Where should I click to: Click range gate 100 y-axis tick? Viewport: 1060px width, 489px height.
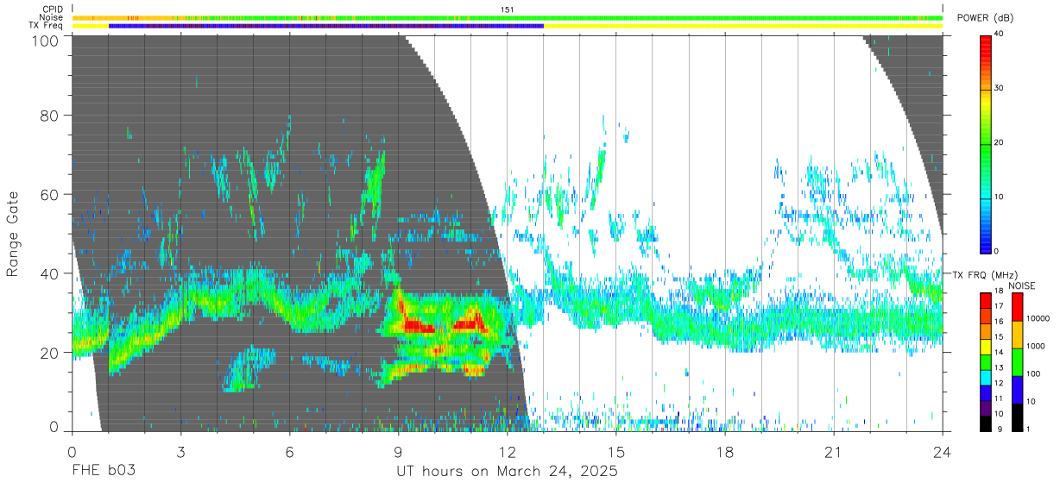pyautogui.click(x=46, y=41)
